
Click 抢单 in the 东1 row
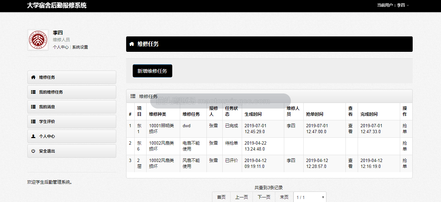click(x=405, y=129)
